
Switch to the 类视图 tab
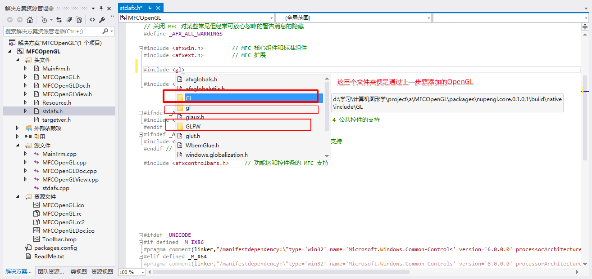[x=78, y=272]
